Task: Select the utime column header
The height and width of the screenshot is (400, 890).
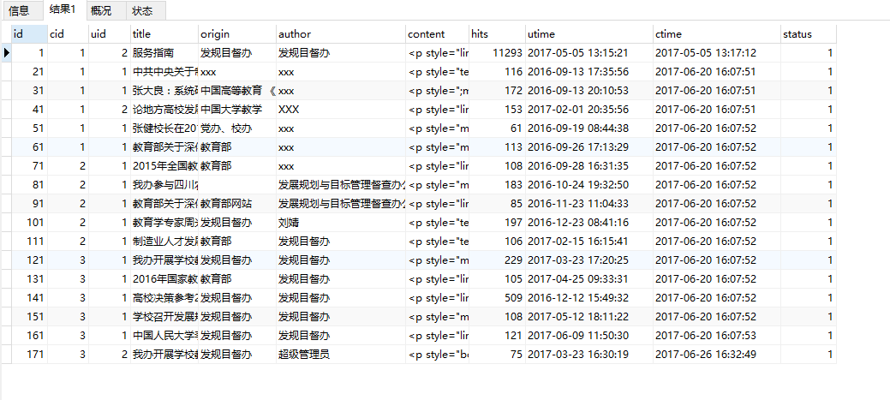Action: pyautogui.click(x=588, y=34)
